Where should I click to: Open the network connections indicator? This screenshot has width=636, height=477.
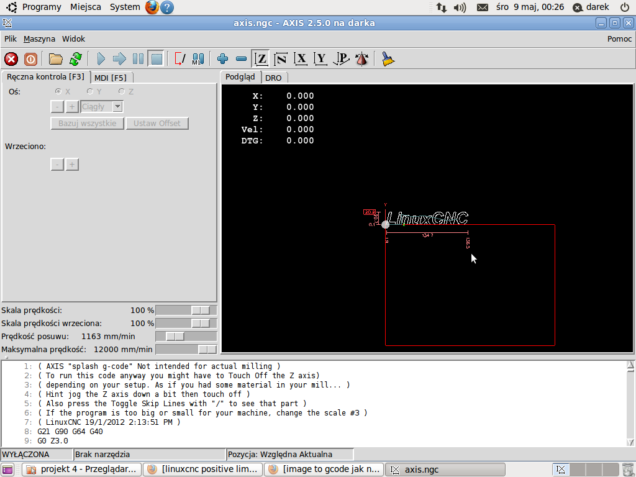pyautogui.click(x=442, y=7)
